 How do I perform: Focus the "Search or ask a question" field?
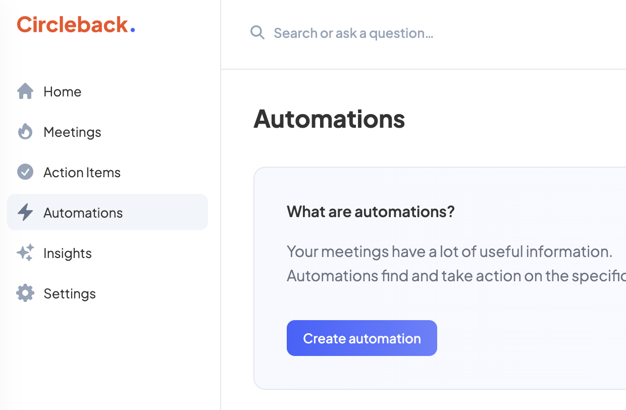pyautogui.click(x=353, y=33)
